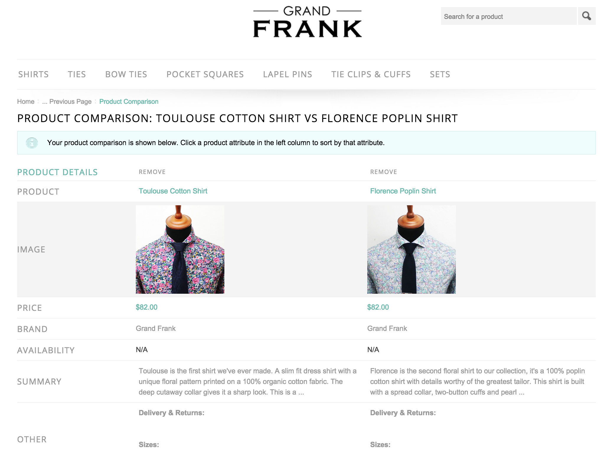Viewport: 607px width, 463px height.
Task: Open Tie Clips & Cuffs category
Action: click(371, 74)
